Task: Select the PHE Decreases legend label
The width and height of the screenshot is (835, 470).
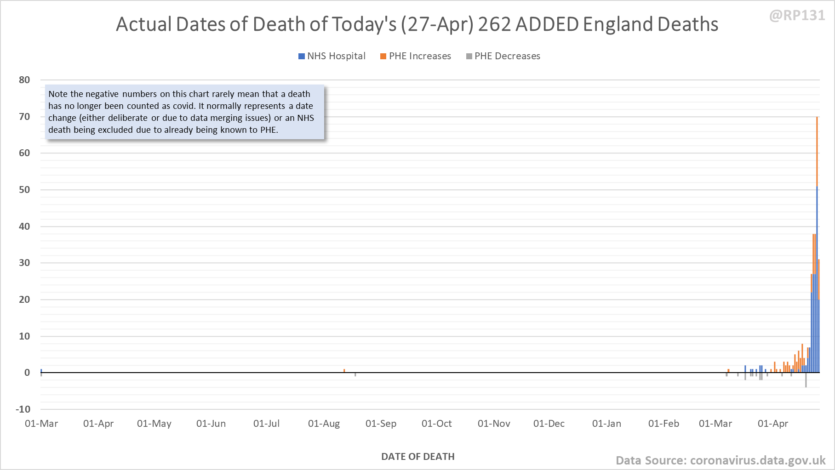Action: (x=507, y=56)
